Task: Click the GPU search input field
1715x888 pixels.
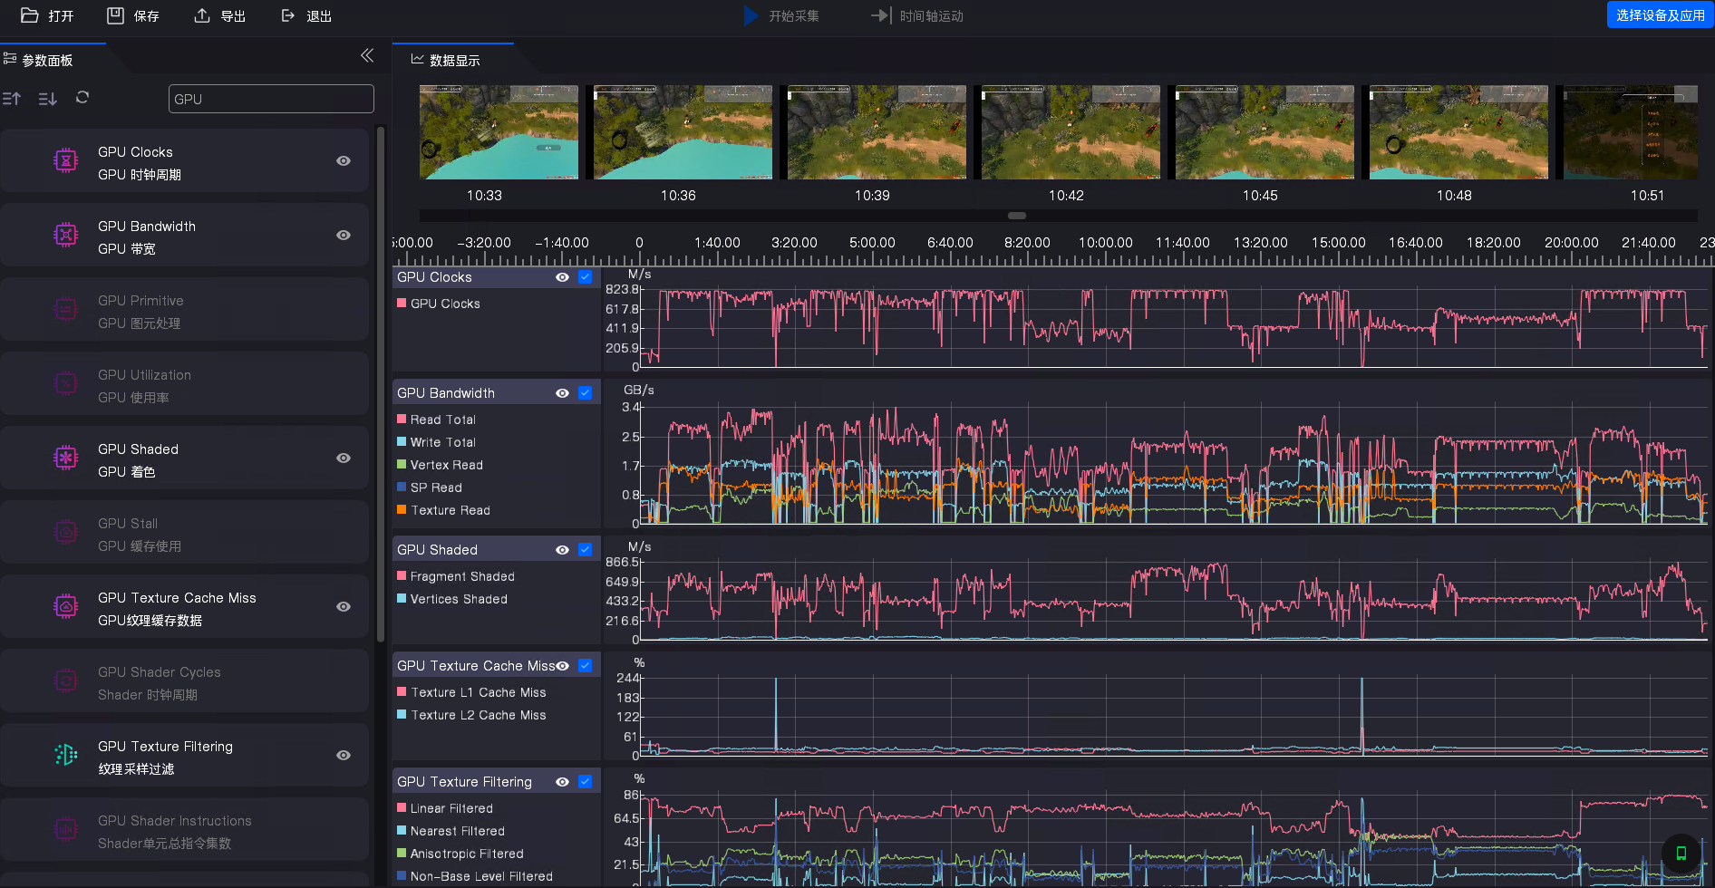Action: (271, 99)
